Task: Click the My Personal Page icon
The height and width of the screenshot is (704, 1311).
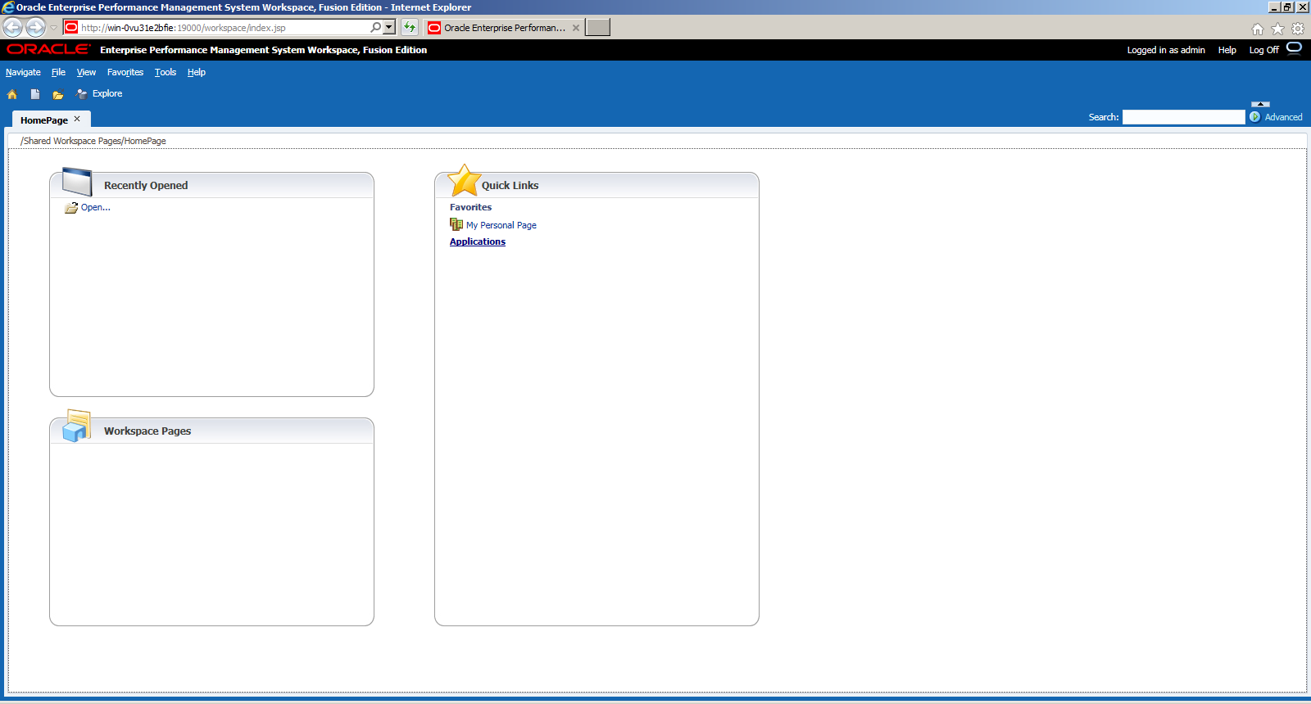Action: [456, 224]
